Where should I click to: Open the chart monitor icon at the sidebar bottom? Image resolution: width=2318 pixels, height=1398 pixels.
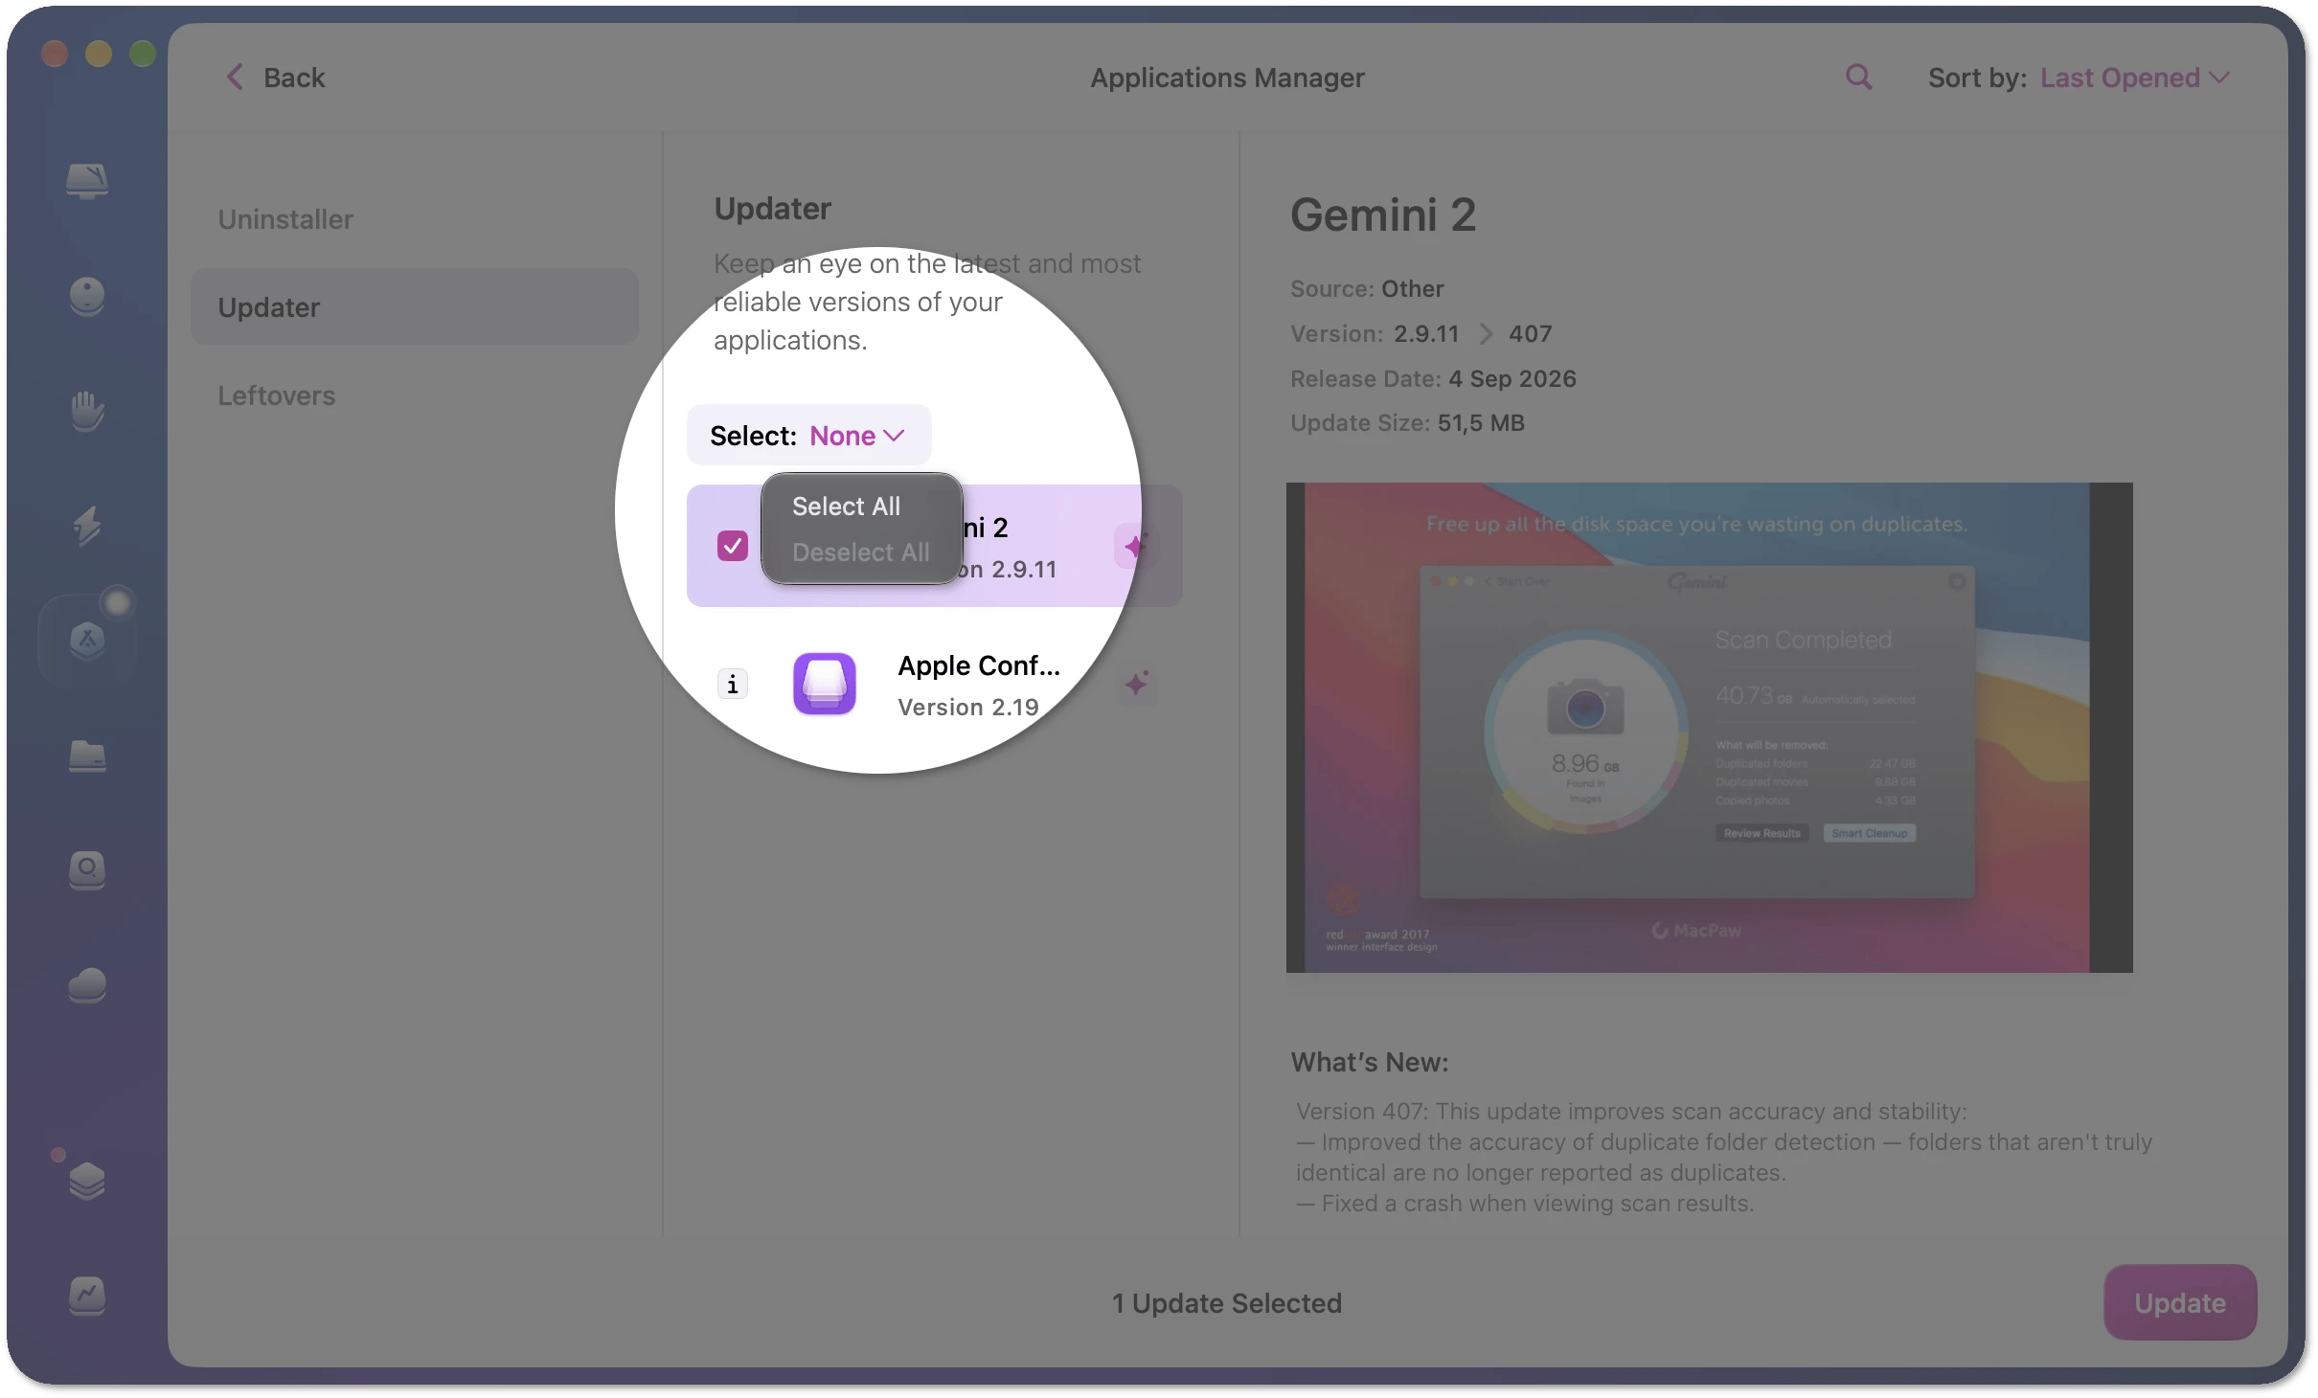(87, 1296)
